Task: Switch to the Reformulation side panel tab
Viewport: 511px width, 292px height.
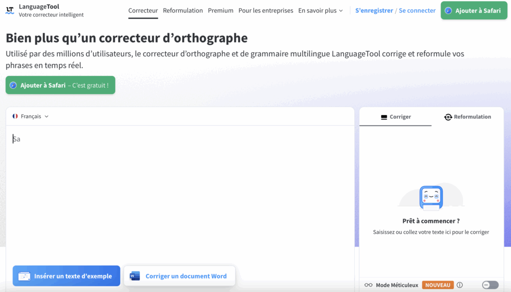Action: 468,117
